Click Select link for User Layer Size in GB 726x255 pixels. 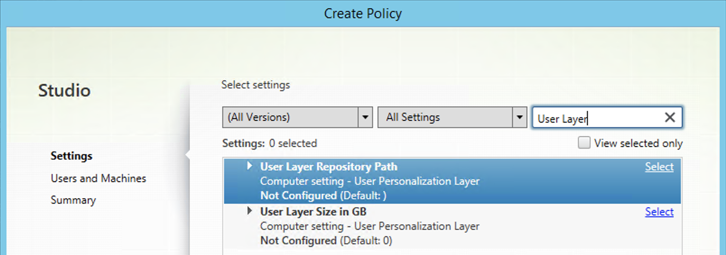[659, 212]
